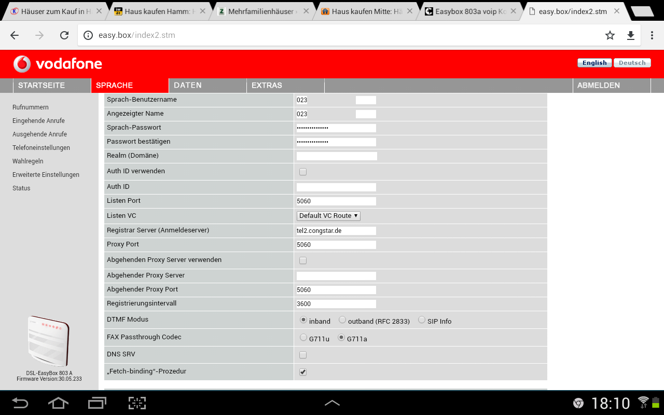Image resolution: width=664 pixels, height=415 pixels.
Task: Open Telefoneinstellungen in the sidebar
Action: pos(41,148)
